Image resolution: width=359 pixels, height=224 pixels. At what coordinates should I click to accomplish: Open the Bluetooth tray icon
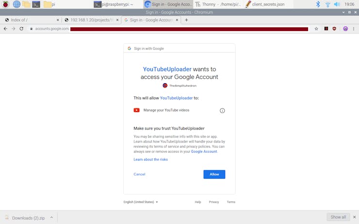tap(318, 4)
